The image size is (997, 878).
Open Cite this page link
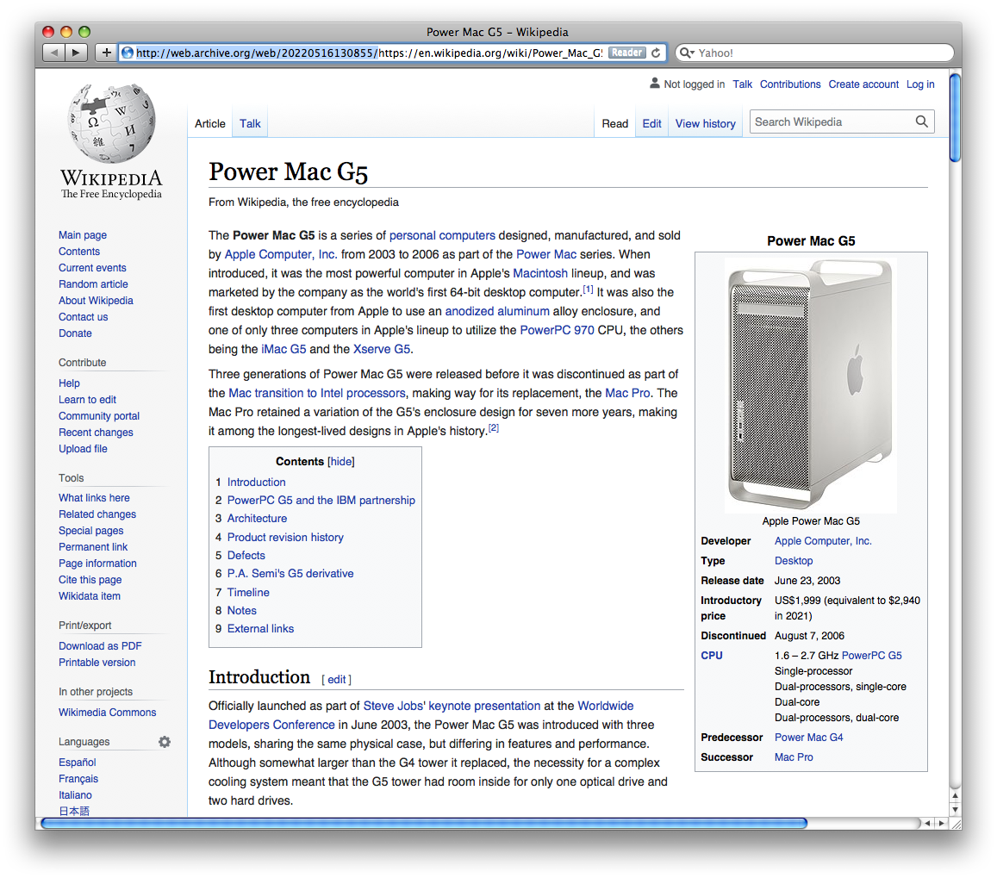(x=90, y=580)
